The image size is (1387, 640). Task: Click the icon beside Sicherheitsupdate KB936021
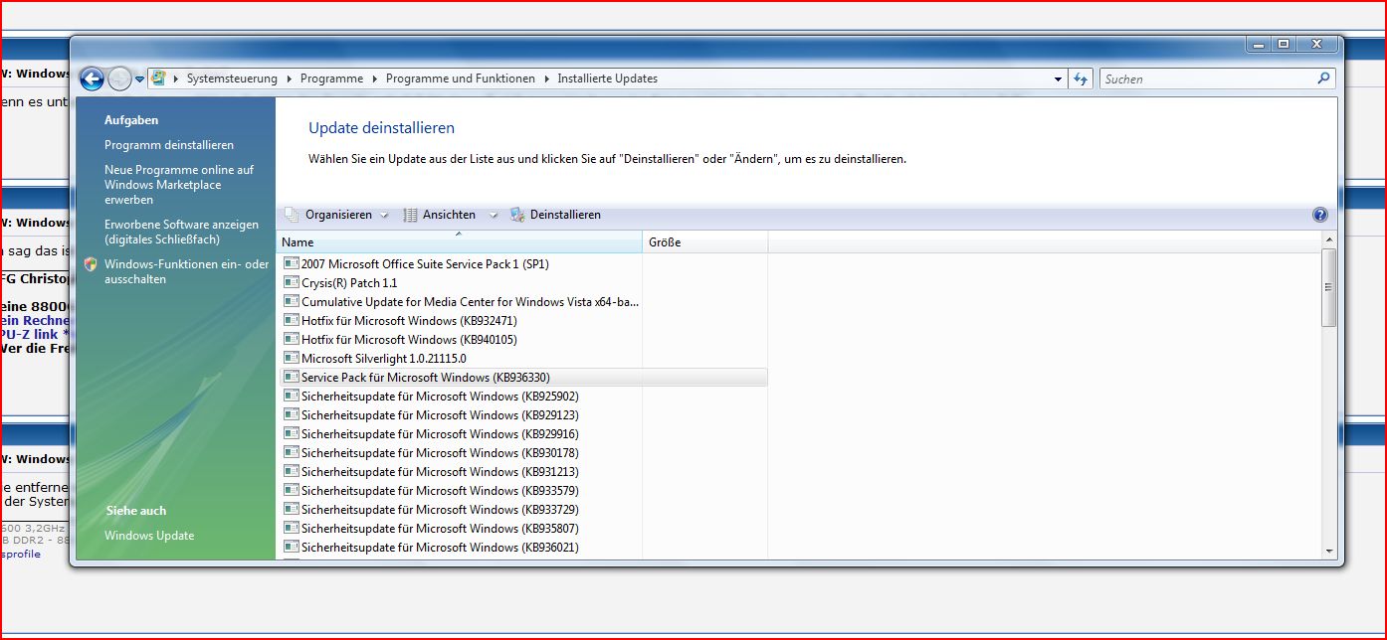[x=292, y=547]
